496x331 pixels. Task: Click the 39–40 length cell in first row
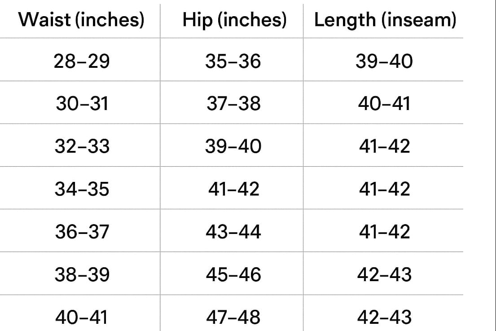click(384, 62)
